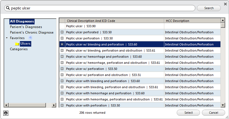229x119 pixels.
Task: Select Peptic ulcer with bleeding and perforation row
Action: (x=140, y=81)
